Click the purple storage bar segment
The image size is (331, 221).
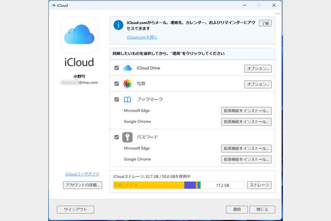[x=190, y=185]
